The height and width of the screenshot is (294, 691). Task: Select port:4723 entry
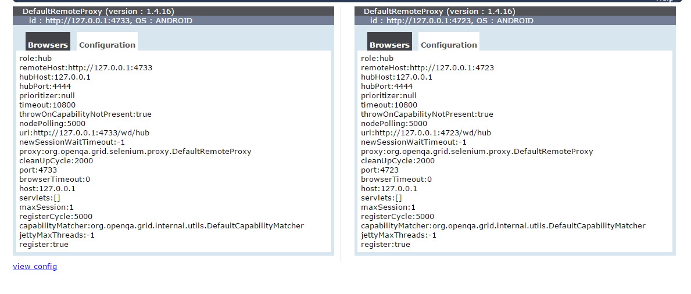point(379,170)
